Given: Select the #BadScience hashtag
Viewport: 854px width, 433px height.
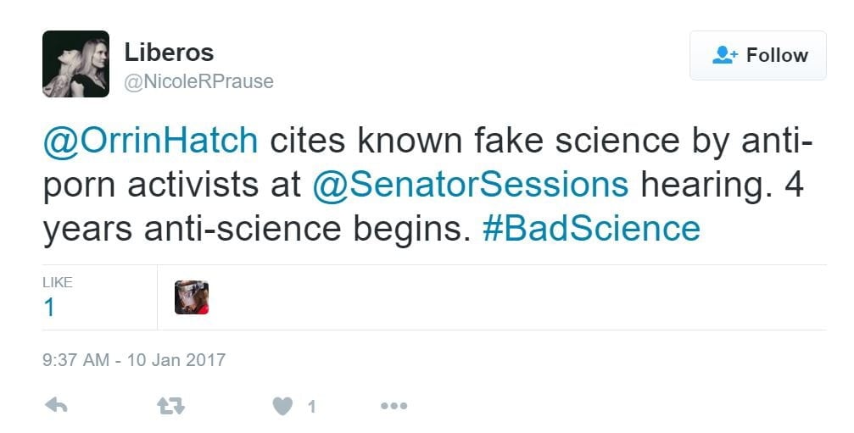Looking at the screenshot, I should tap(591, 229).
